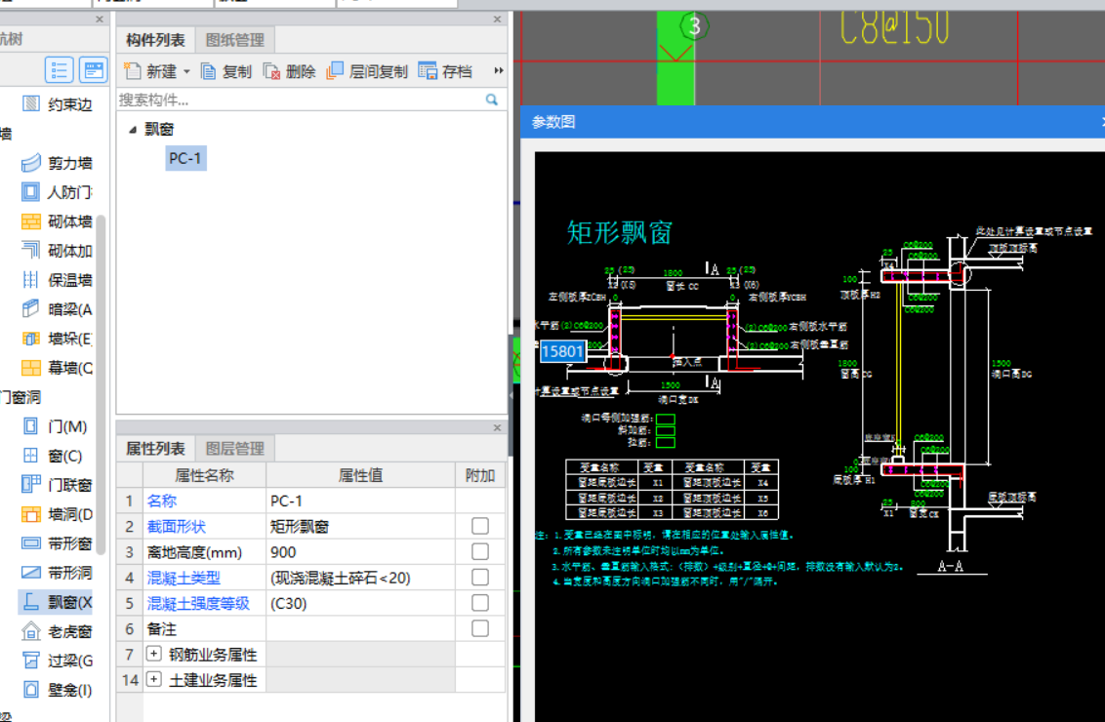Click the empty 备注 value cell

[360, 629]
